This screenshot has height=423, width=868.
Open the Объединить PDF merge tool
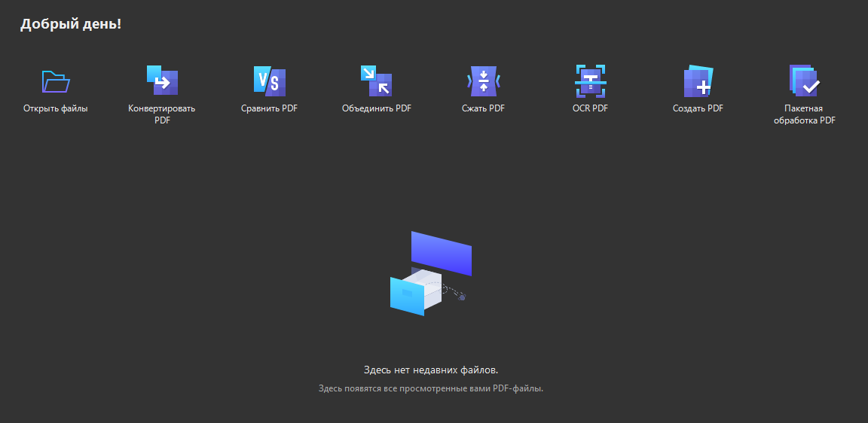(377, 81)
